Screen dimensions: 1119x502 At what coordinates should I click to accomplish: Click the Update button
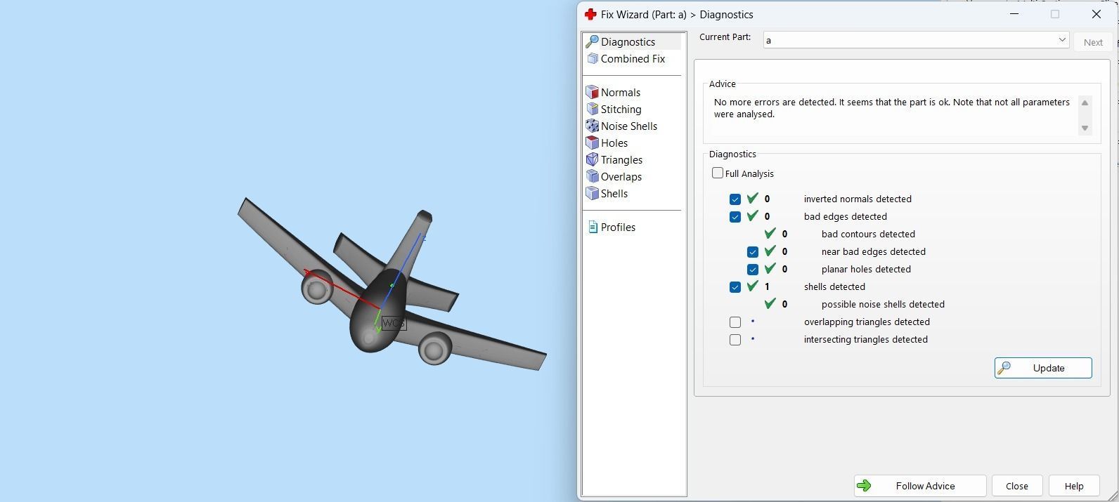point(1043,368)
